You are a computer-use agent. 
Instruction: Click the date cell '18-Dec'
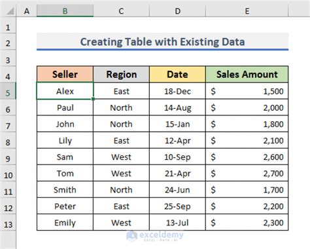[x=177, y=91]
